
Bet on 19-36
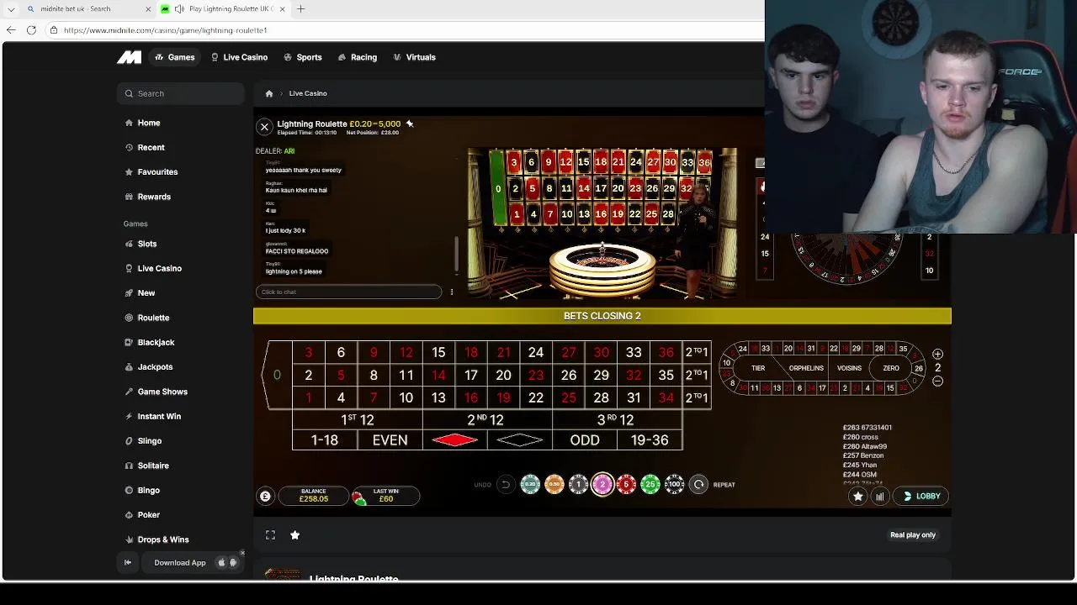650,439
